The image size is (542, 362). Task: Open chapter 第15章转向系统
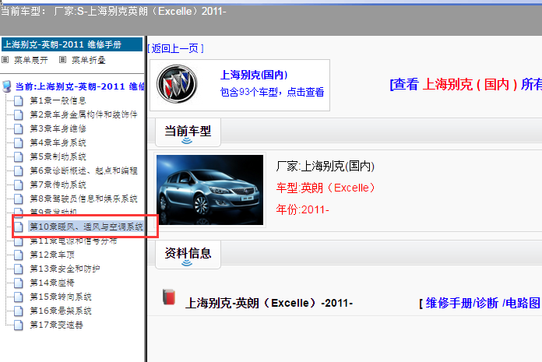point(61,297)
